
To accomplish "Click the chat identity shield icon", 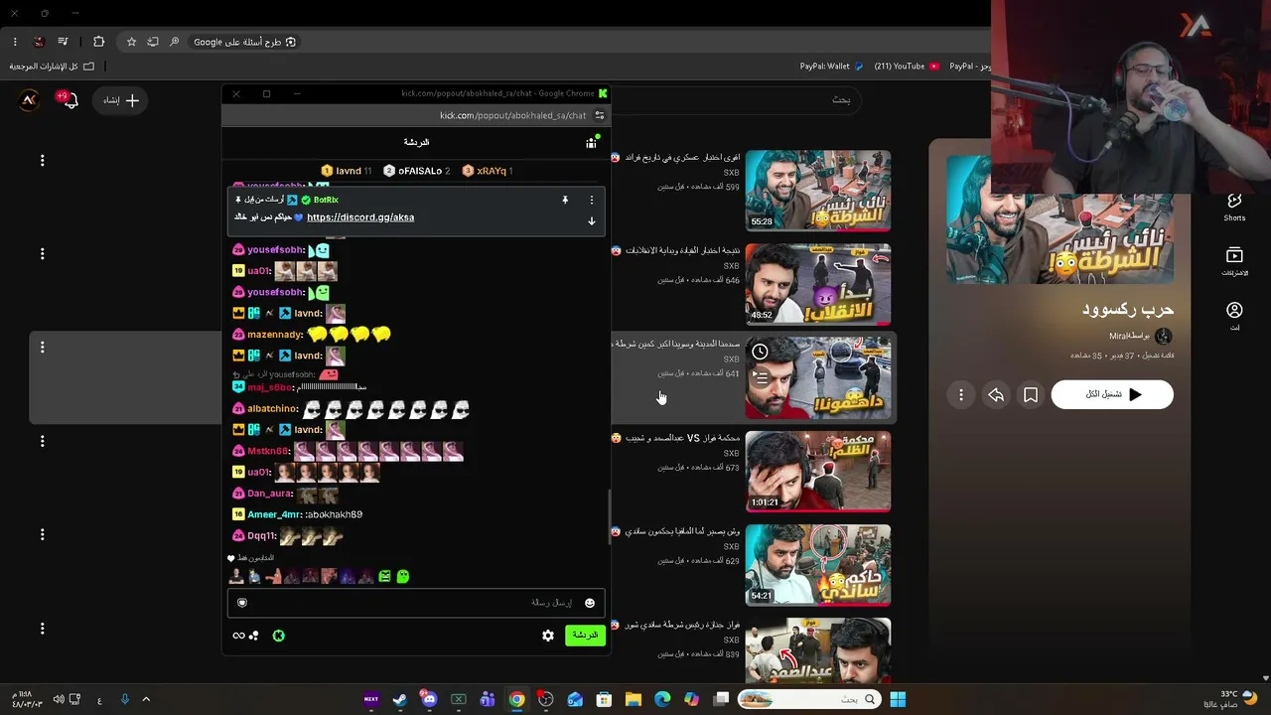I will point(242,603).
